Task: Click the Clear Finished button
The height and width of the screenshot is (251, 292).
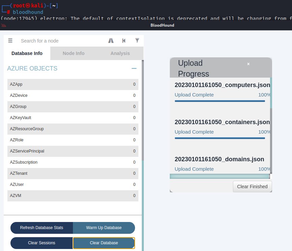Action: 252,187
